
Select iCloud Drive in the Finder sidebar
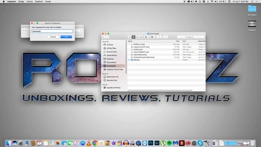point(111,52)
